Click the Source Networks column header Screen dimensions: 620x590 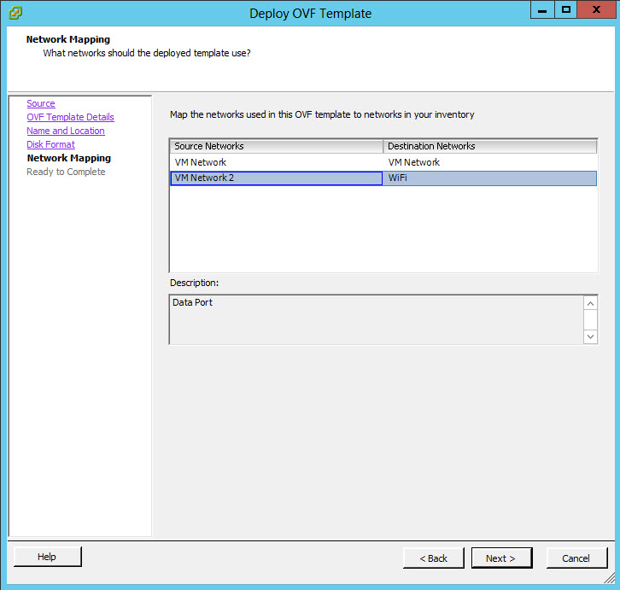(x=277, y=146)
